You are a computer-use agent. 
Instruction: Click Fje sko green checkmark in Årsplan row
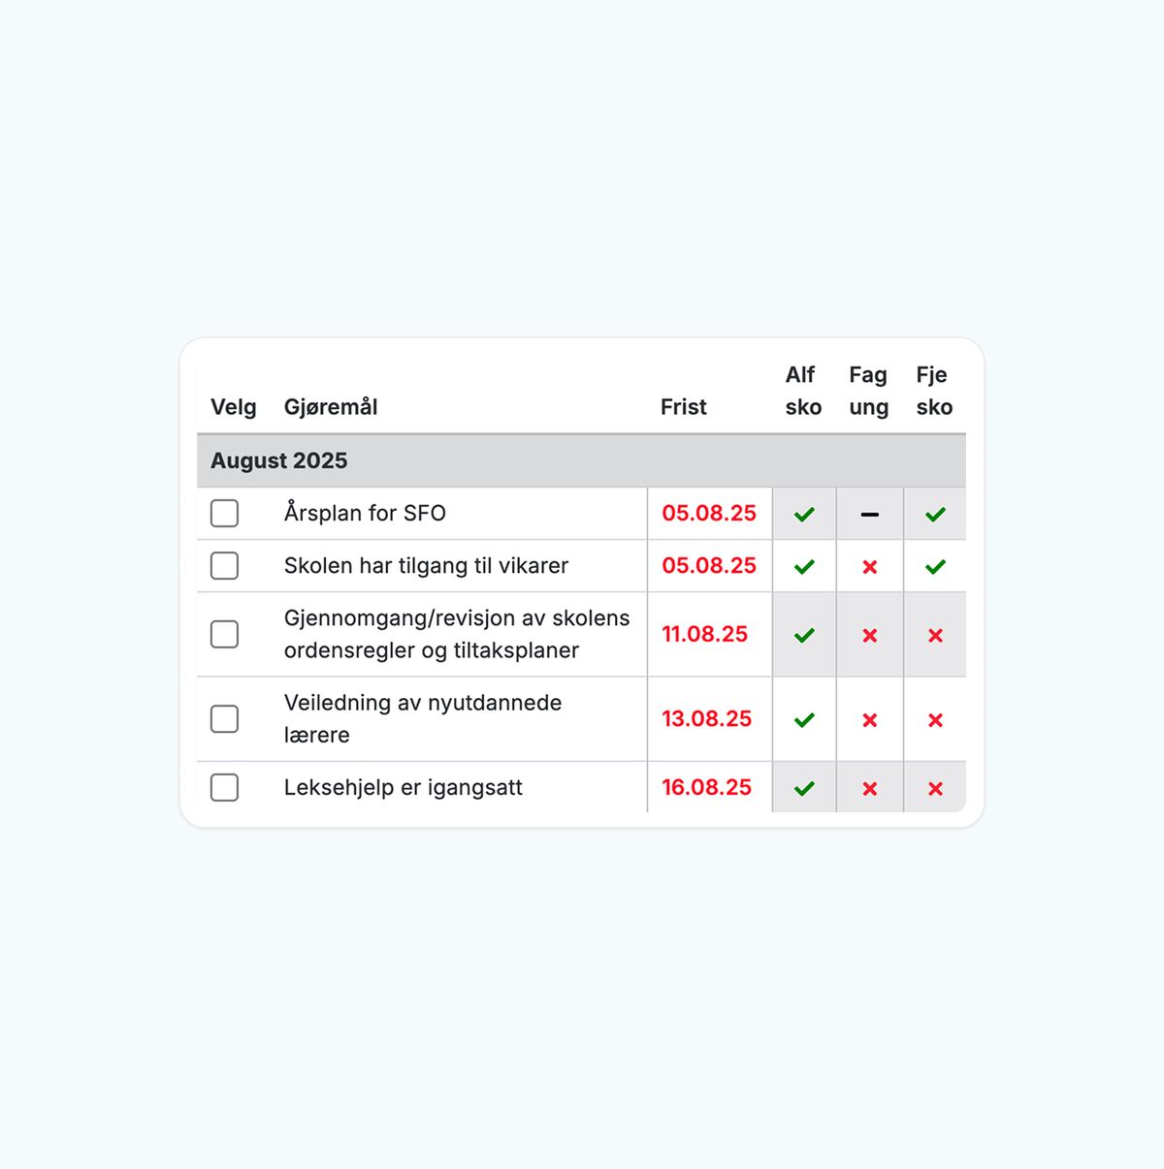[935, 514]
